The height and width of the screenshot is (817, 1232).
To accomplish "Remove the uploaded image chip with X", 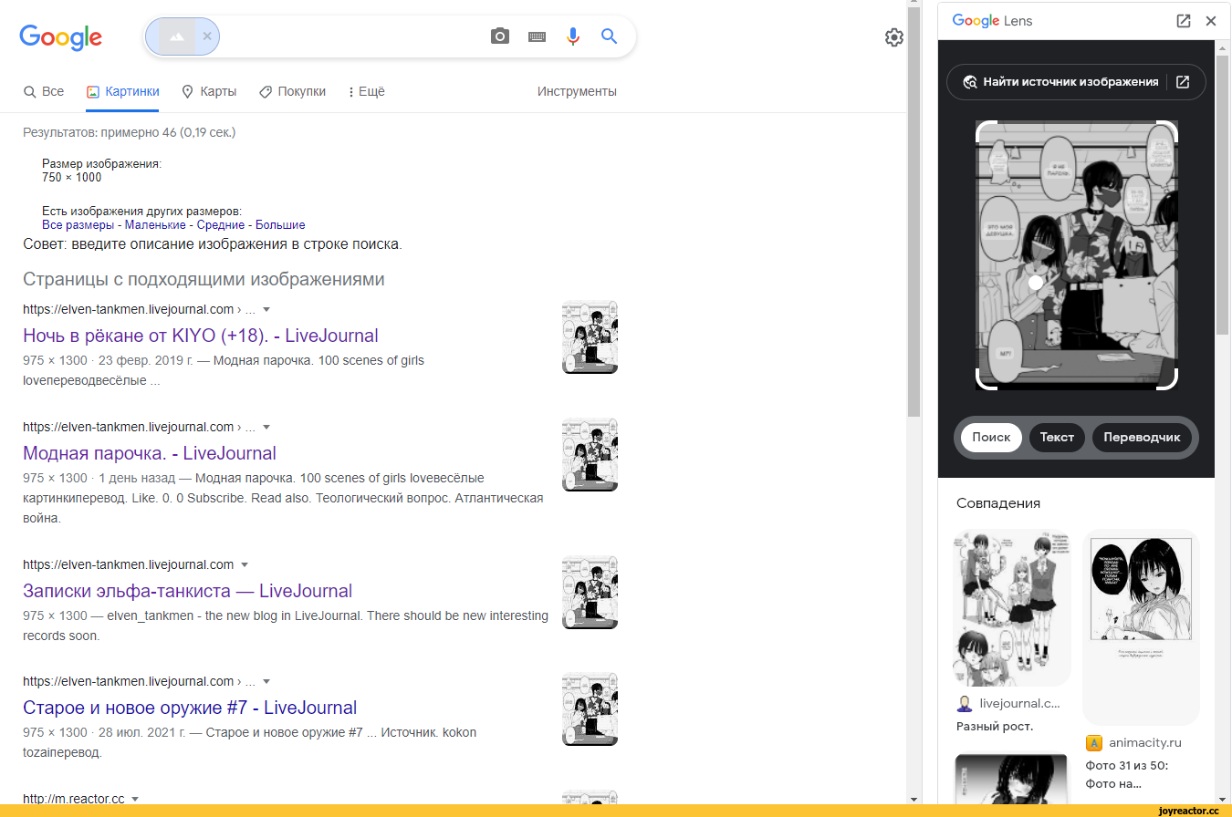I will pos(207,36).
